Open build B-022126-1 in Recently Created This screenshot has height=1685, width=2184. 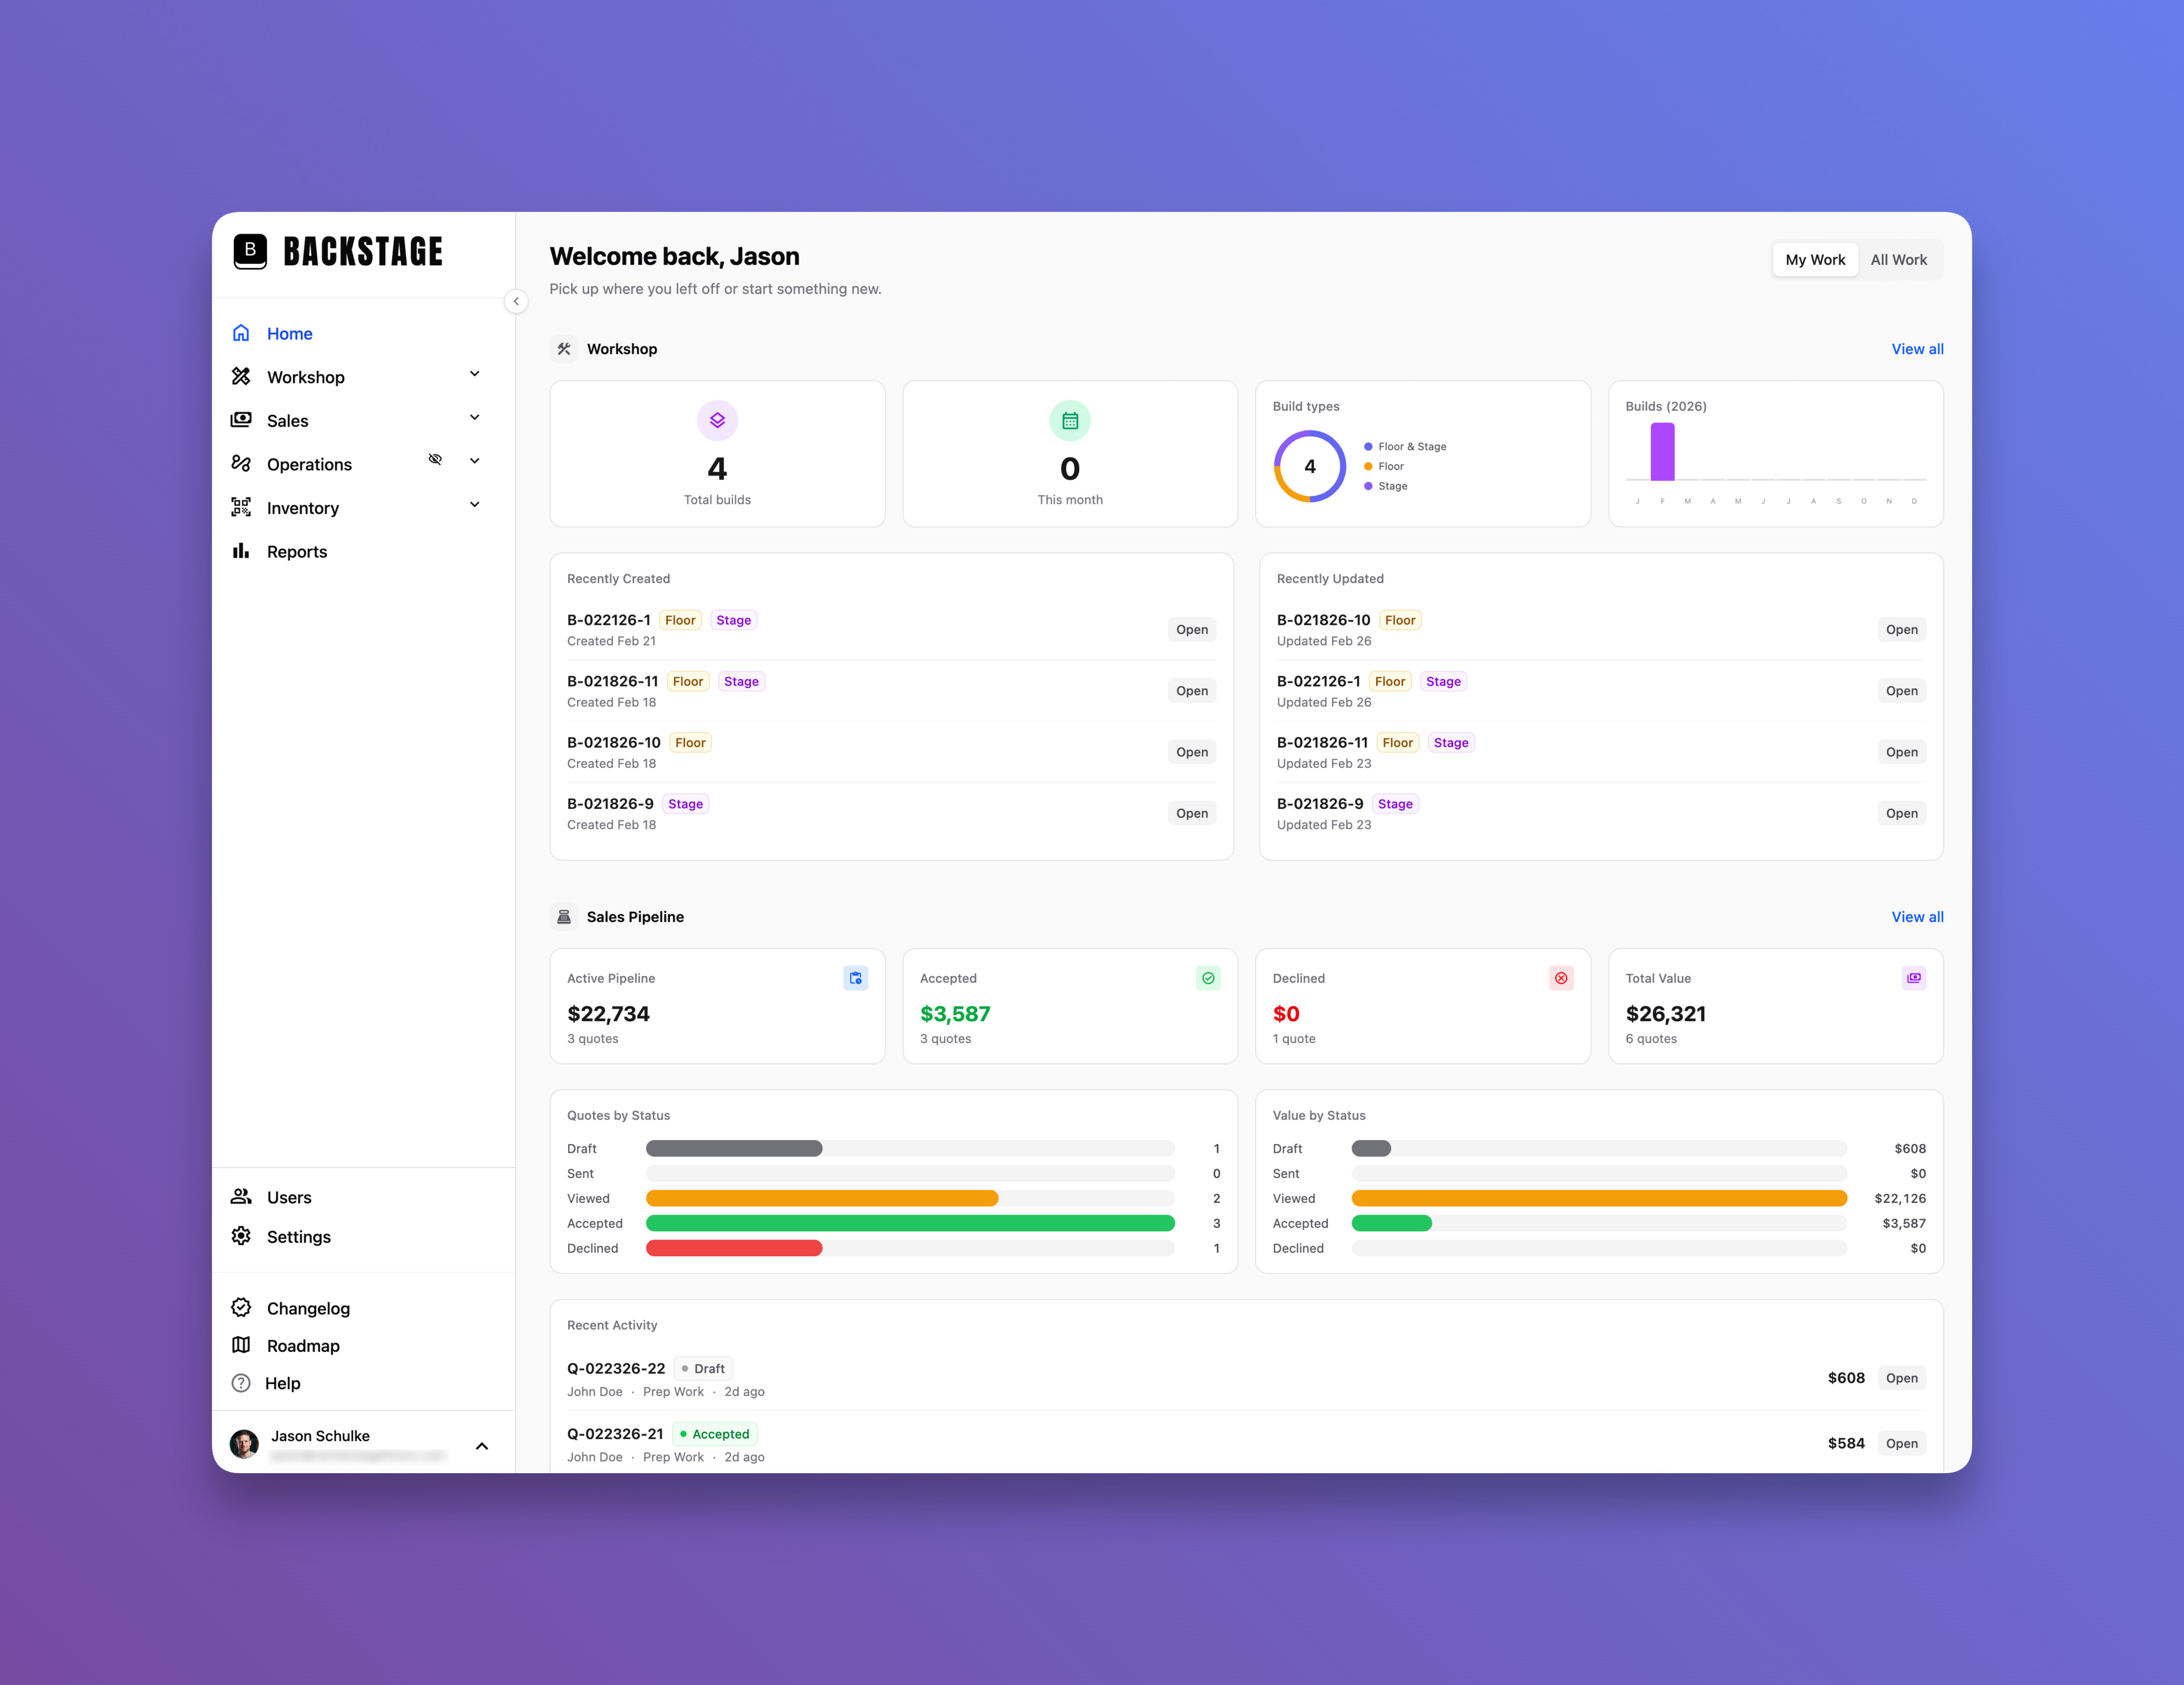pyautogui.click(x=1191, y=630)
